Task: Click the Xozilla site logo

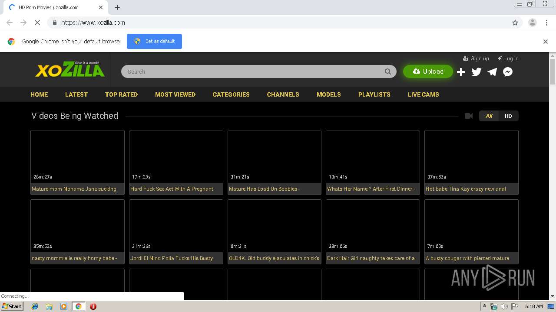Action: pyautogui.click(x=70, y=69)
